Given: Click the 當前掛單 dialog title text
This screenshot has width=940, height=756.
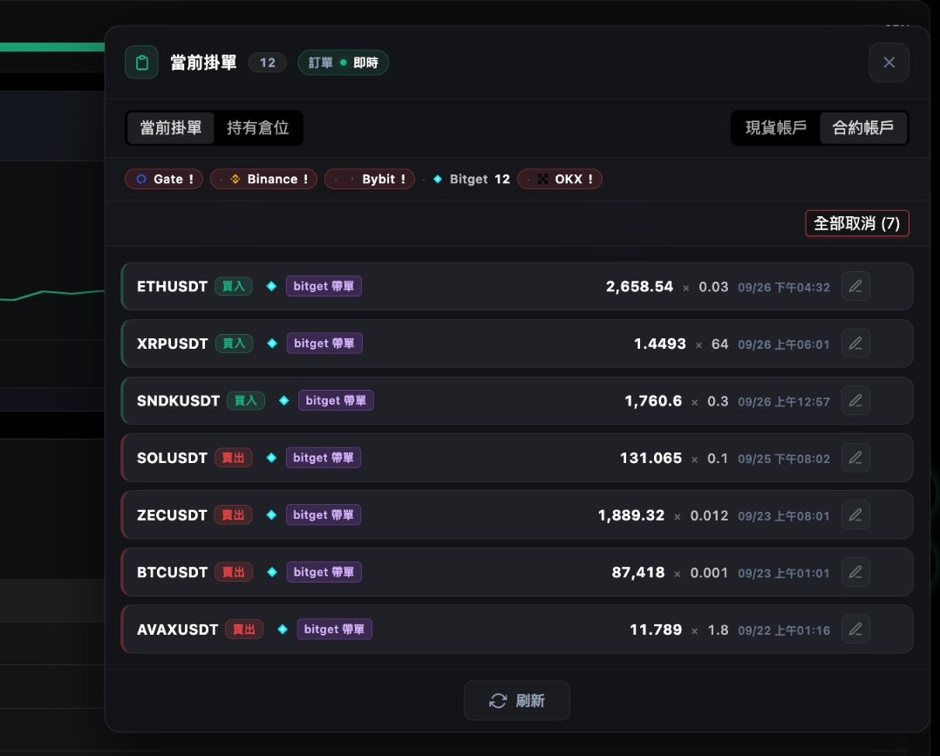Looking at the screenshot, I should pyautogui.click(x=203, y=63).
